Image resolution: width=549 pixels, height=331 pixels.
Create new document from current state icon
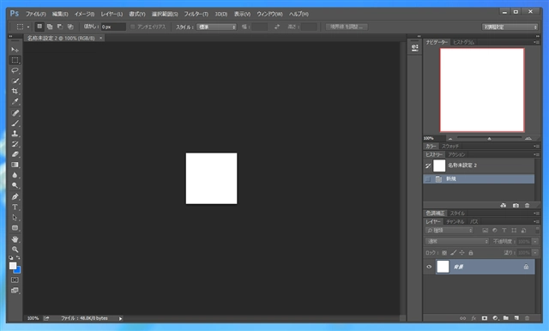504,206
